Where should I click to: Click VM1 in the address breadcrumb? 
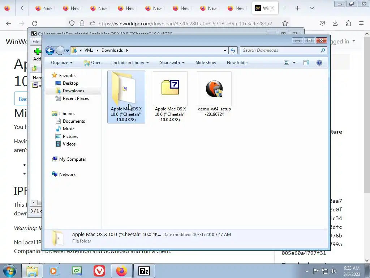pyautogui.click(x=89, y=50)
